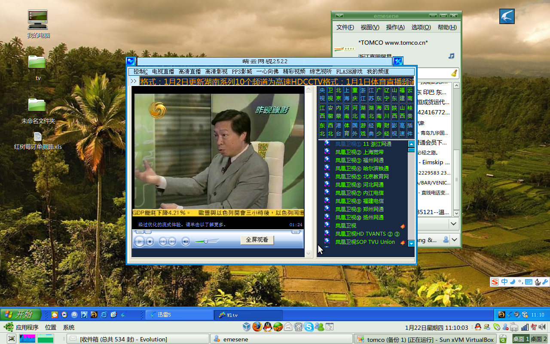Image resolution: width=550 pixels, height=344 pixels.
Task: Select the 体育 channel category
Action: 347,129
